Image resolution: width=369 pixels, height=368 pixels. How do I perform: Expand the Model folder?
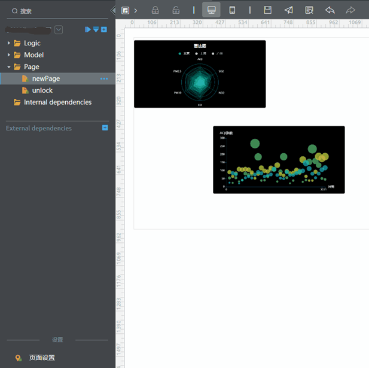[x=9, y=55]
